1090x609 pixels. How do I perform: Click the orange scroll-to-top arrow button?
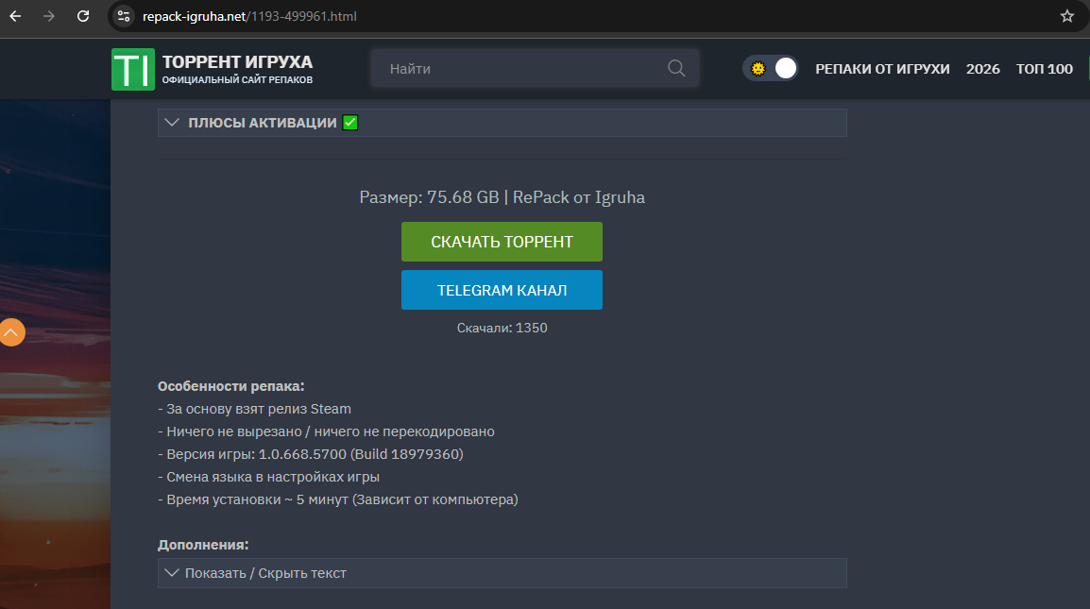[11, 332]
